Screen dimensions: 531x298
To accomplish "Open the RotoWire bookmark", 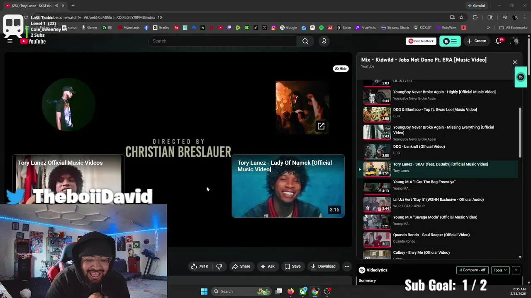I will click(x=446, y=28).
